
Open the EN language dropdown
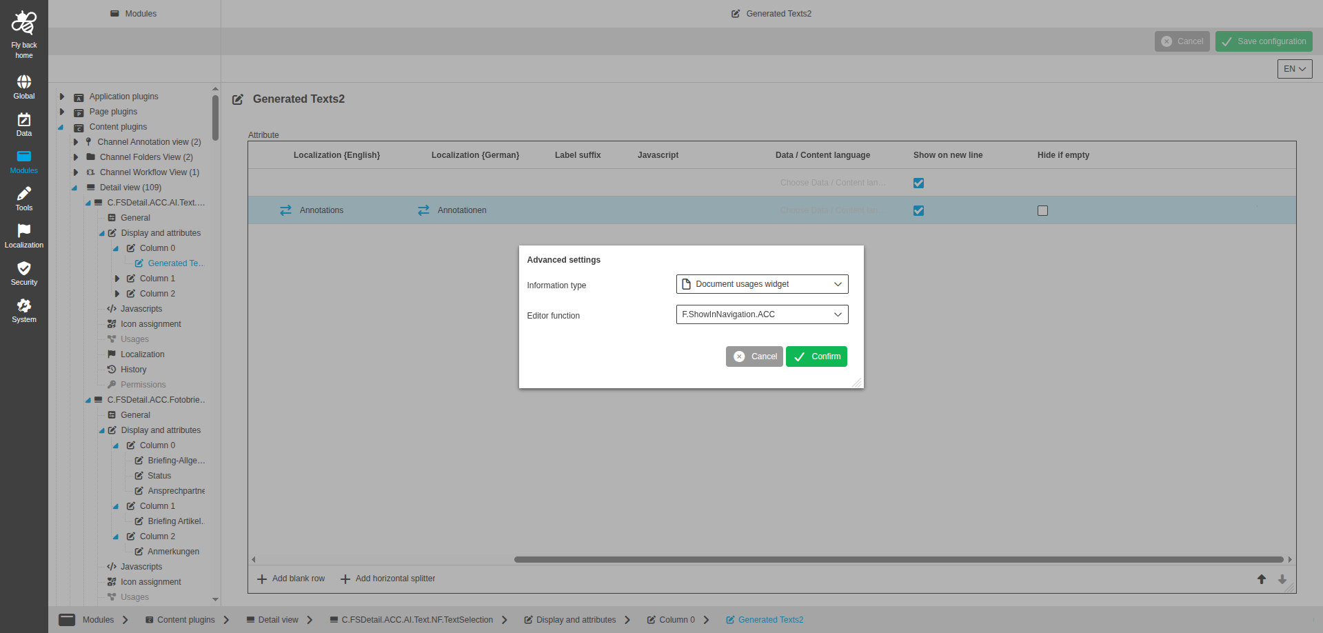[1295, 69]
